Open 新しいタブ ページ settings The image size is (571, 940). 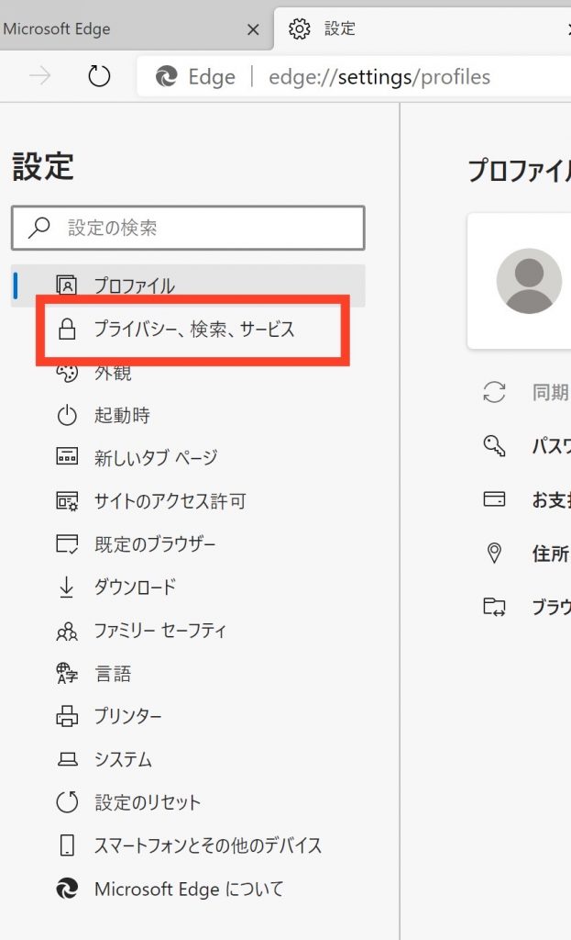[x=155, y=458]
